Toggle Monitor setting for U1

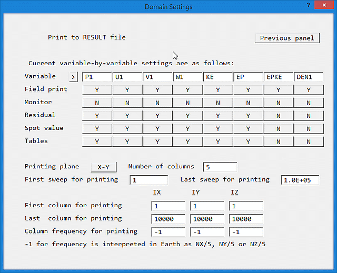pyautogui.click(x=127, y=103)
